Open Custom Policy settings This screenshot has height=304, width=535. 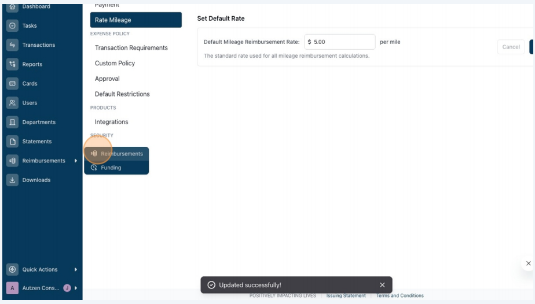(115, 63)
